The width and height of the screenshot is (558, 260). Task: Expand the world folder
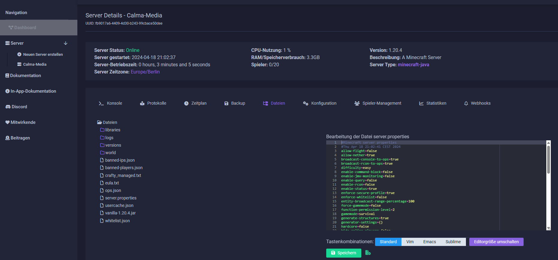click(108, 153)
